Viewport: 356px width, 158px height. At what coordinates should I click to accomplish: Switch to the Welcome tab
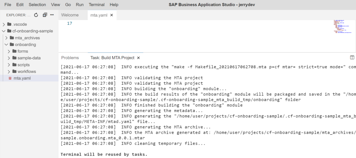tap(70, 15)
